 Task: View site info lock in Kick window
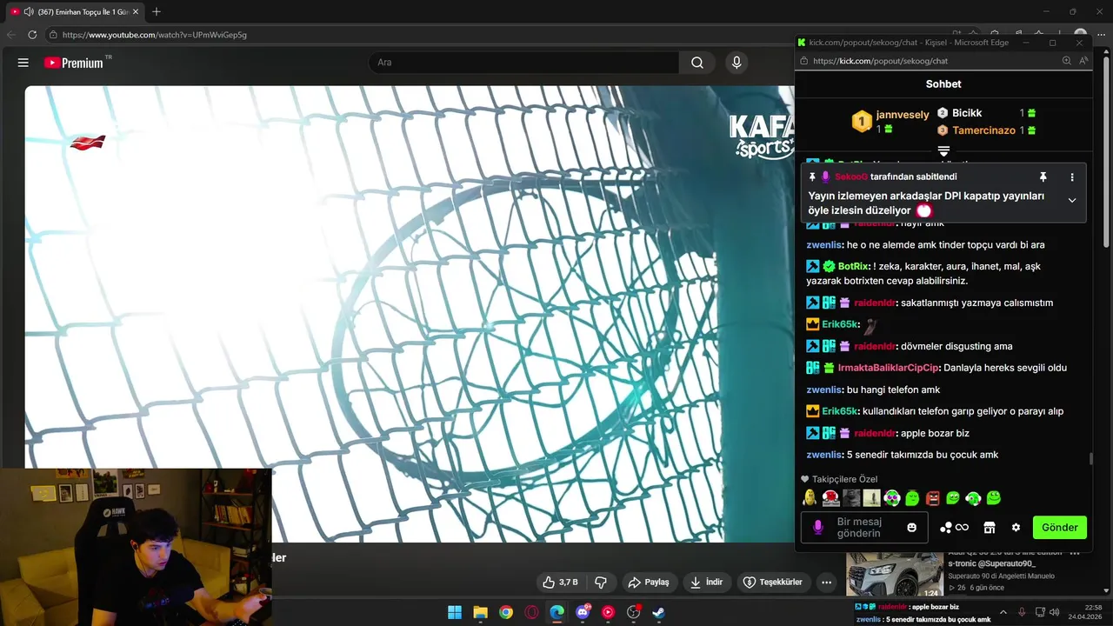tap(805, 61)
